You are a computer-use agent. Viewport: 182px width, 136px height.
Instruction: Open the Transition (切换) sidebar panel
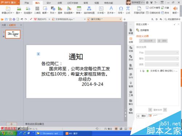click(x=131, y=49)
